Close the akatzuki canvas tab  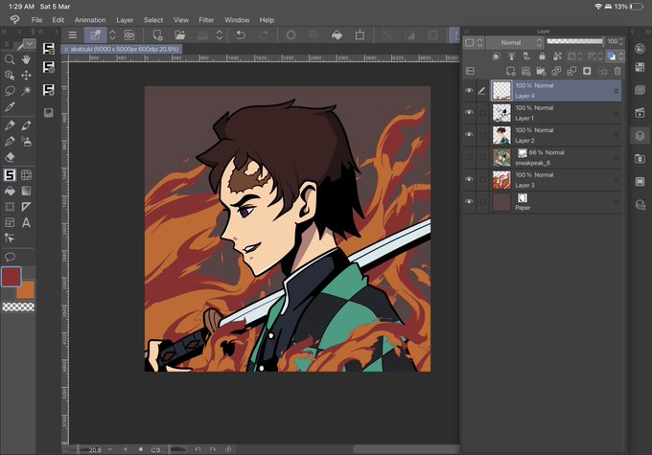click(x=66, y=49)
